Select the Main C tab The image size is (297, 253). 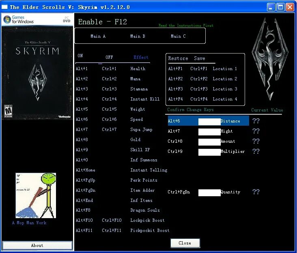tap(178, 36)
